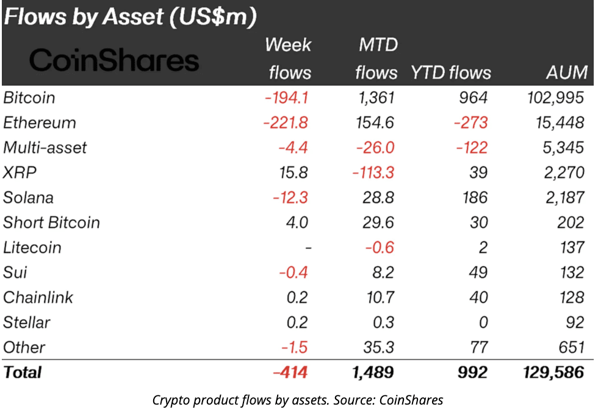The image size is (598, 418).
Task: Click the XRP row label
Action: click(x=20, y=172)
